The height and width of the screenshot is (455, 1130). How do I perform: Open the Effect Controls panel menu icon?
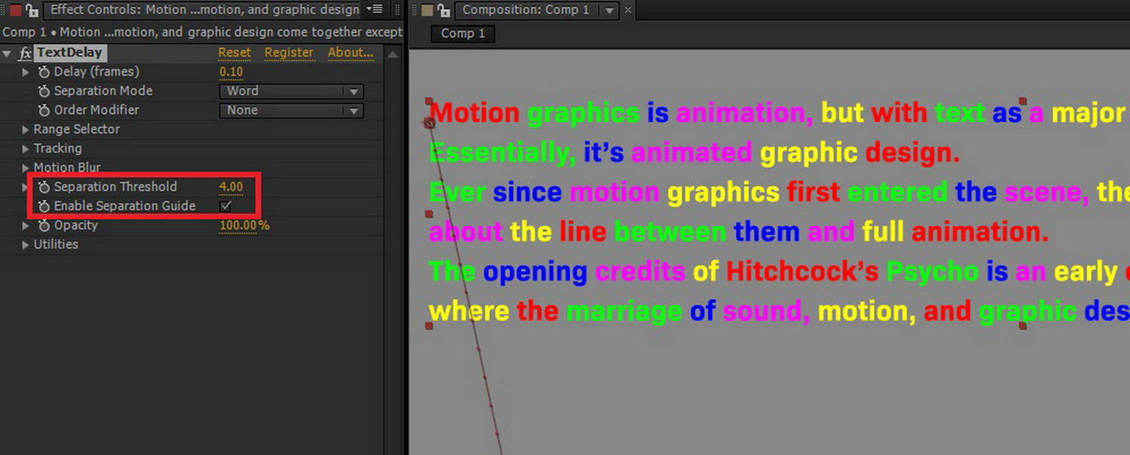click(374, 10)
